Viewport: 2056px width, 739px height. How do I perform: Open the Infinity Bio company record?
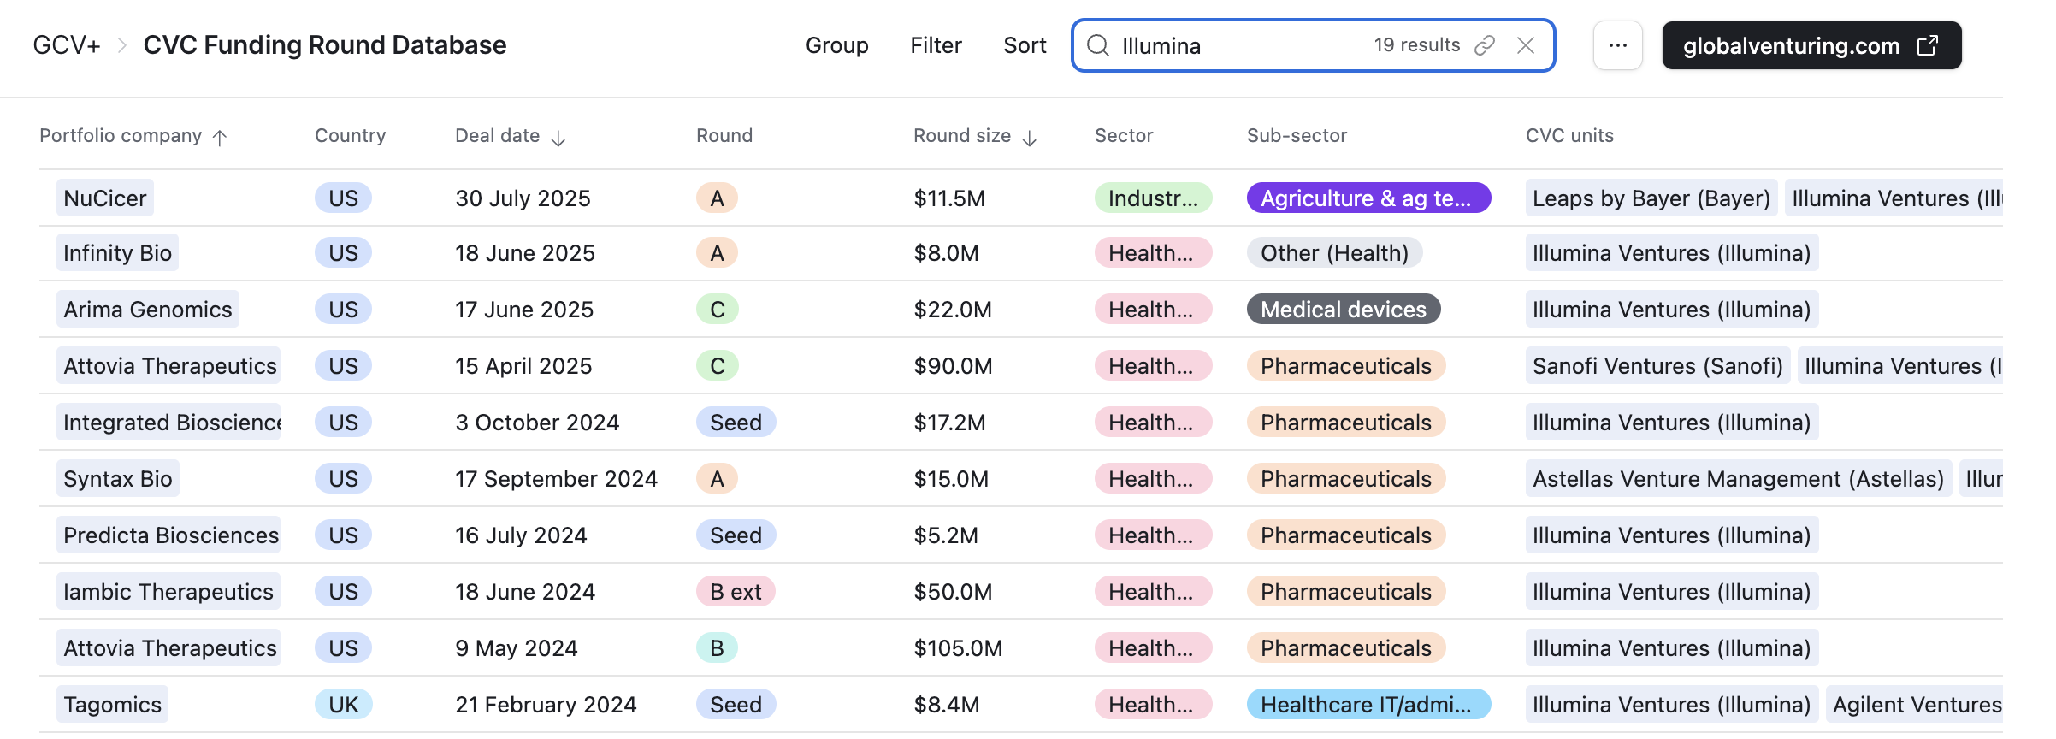tap(117, 252)
